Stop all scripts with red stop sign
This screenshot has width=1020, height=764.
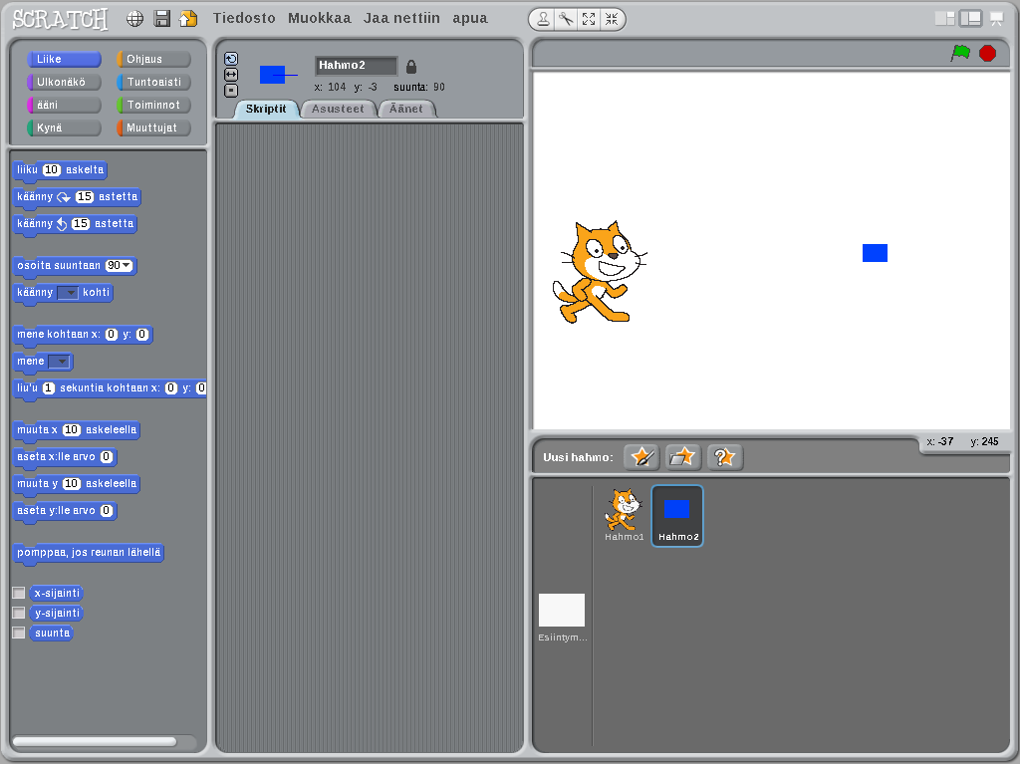[987, 54]
